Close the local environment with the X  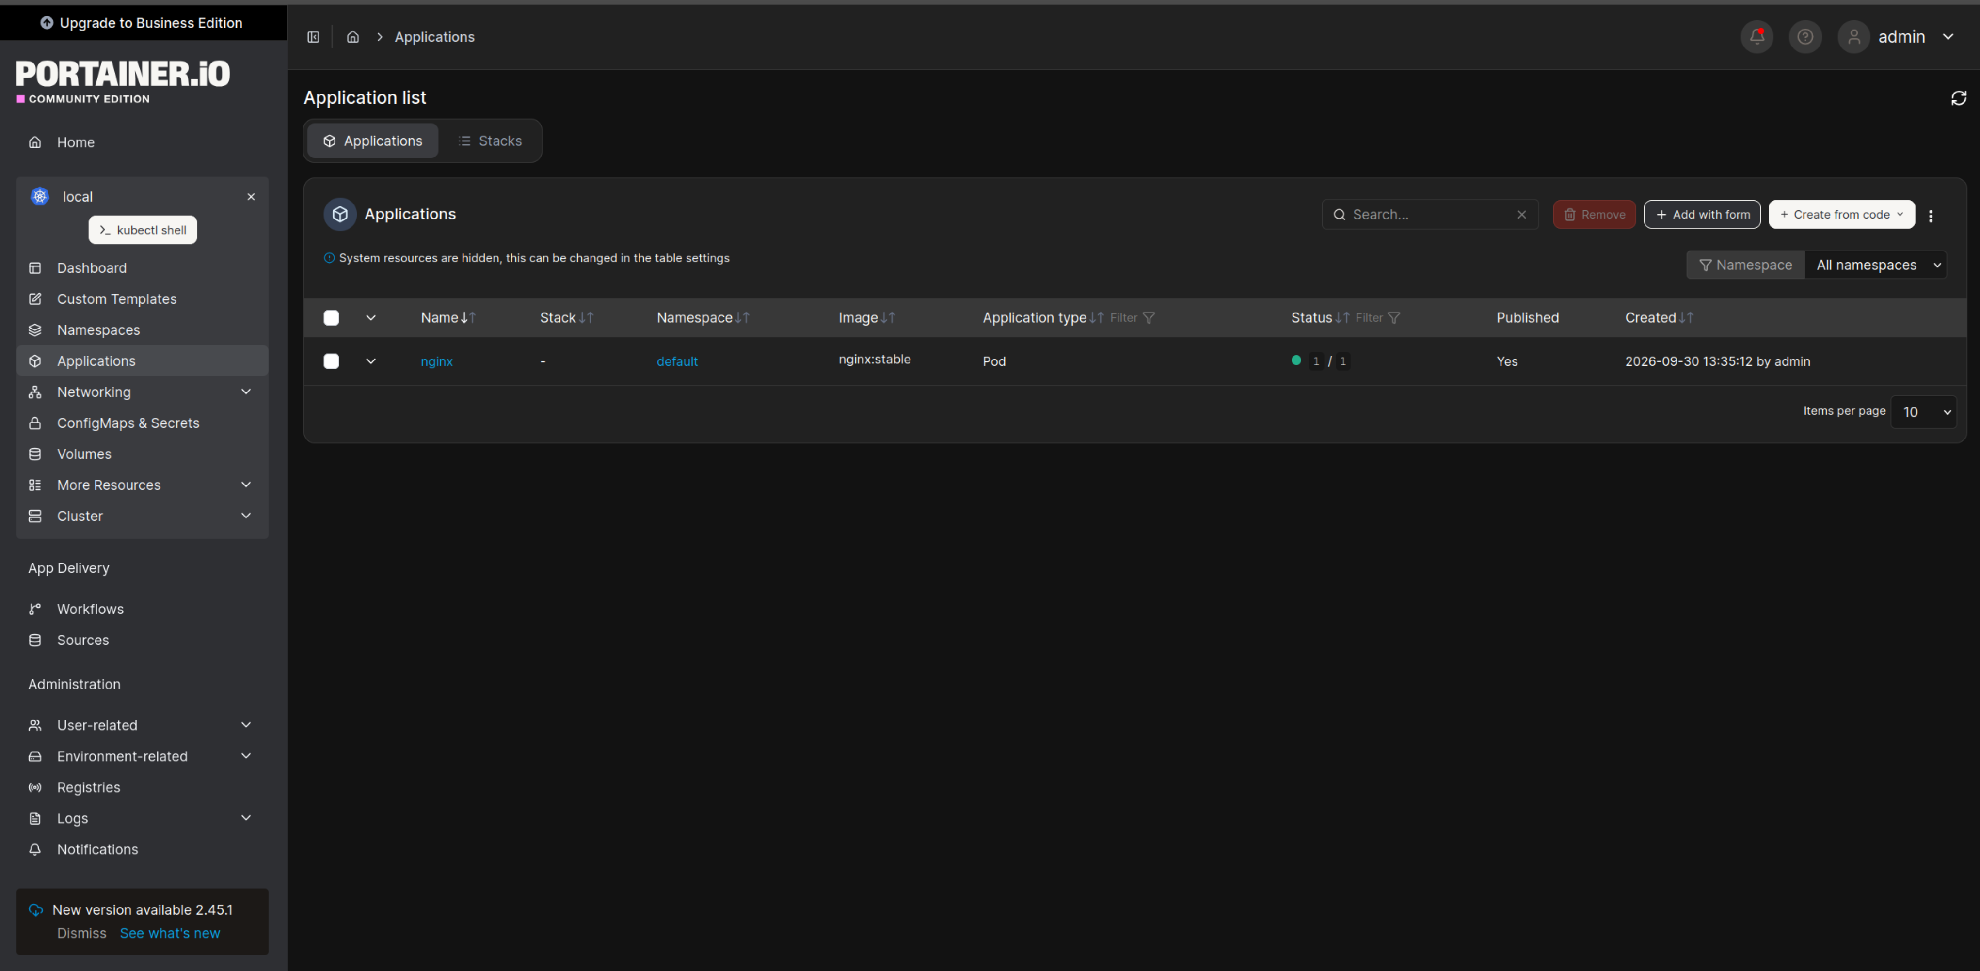(251, 197)
